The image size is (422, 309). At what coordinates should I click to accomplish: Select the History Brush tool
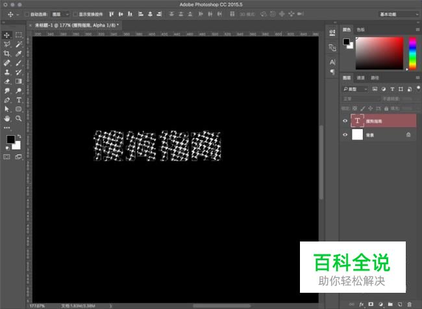tap(19, 72)
